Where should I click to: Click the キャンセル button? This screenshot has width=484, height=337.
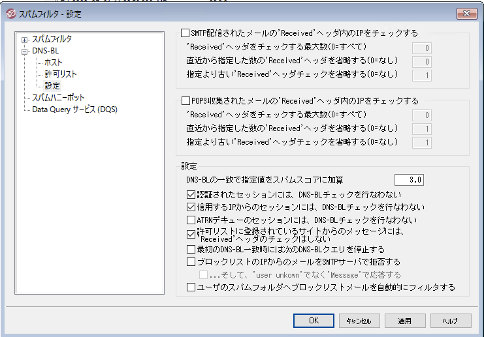[359, 321]
